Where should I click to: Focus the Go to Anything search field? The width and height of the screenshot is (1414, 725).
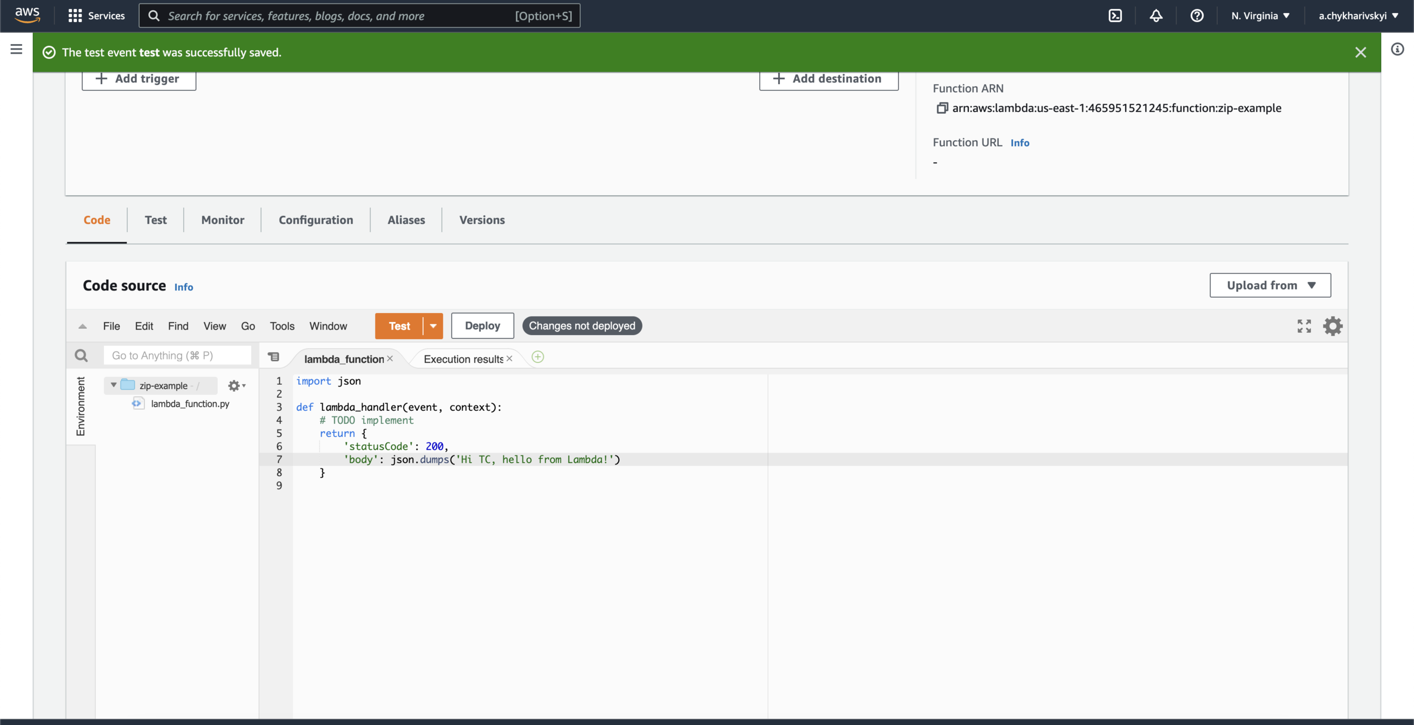tap(177, 355)
